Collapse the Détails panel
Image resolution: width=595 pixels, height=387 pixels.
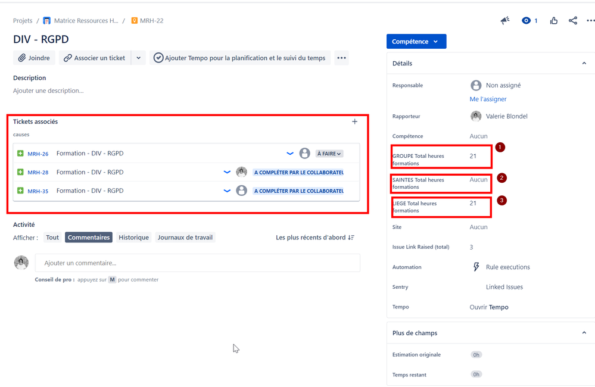[x=584, y=63]
